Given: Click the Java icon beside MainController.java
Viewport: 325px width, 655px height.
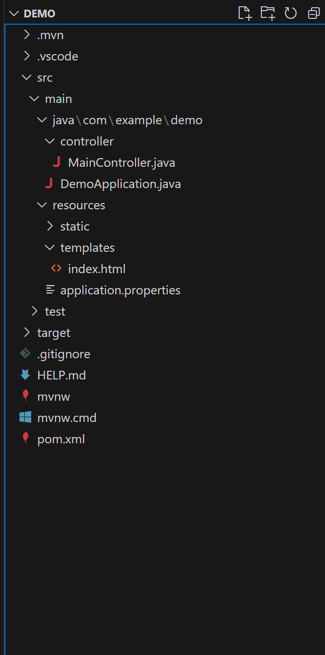Looking at the screenshot, I should tap(56, 162).
